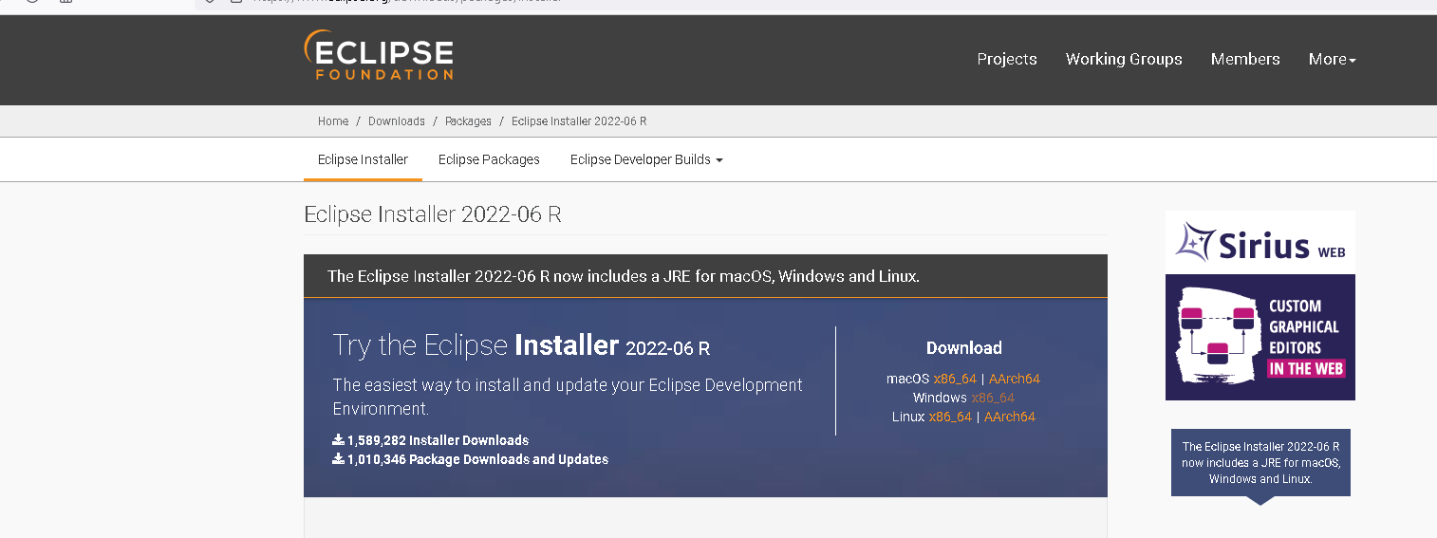Open the Members link

[1245, 59]
